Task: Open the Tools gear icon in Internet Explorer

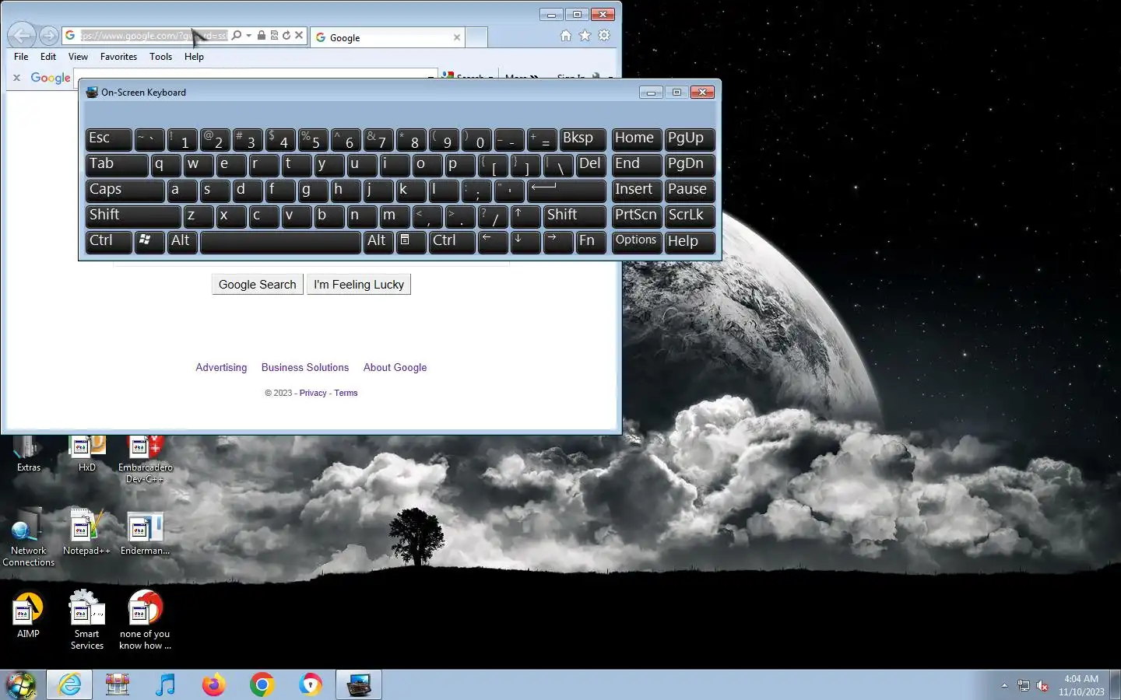Action: tap(604, 36)
